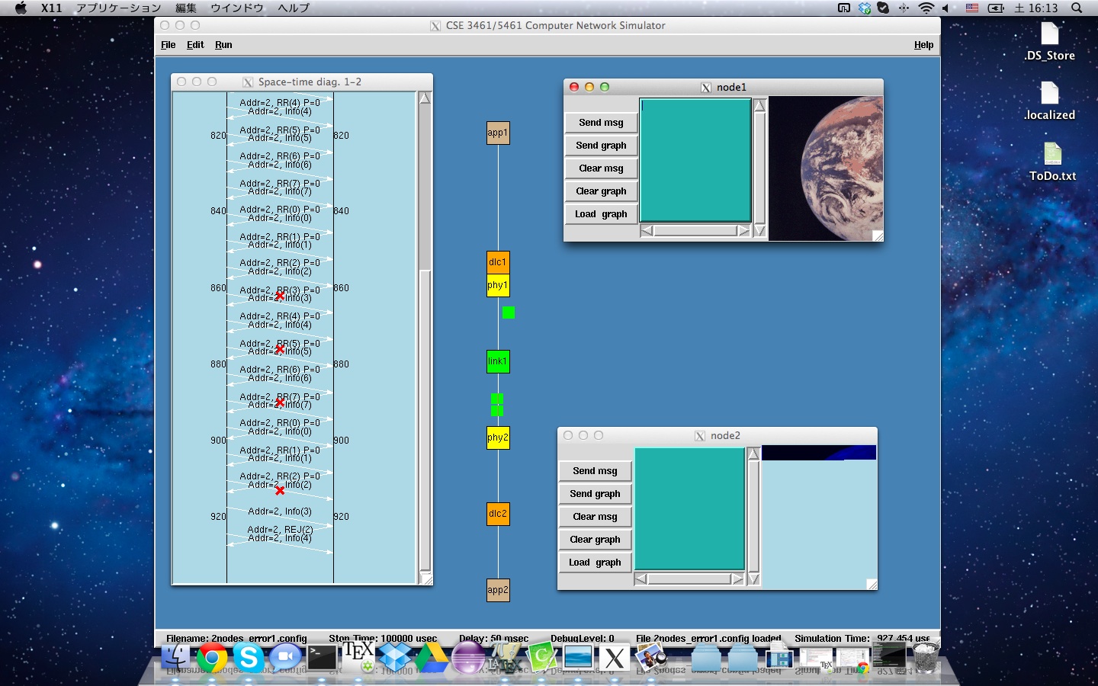
Task: Click Send graph in the node1 window
Action: pos(601,145)
